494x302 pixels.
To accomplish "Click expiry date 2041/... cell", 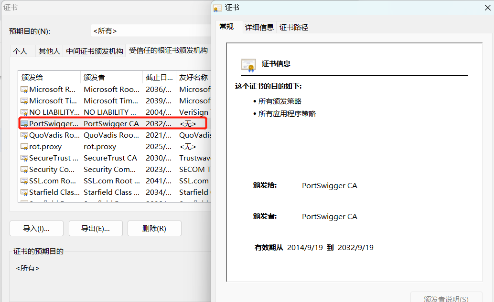I will 159,181.
